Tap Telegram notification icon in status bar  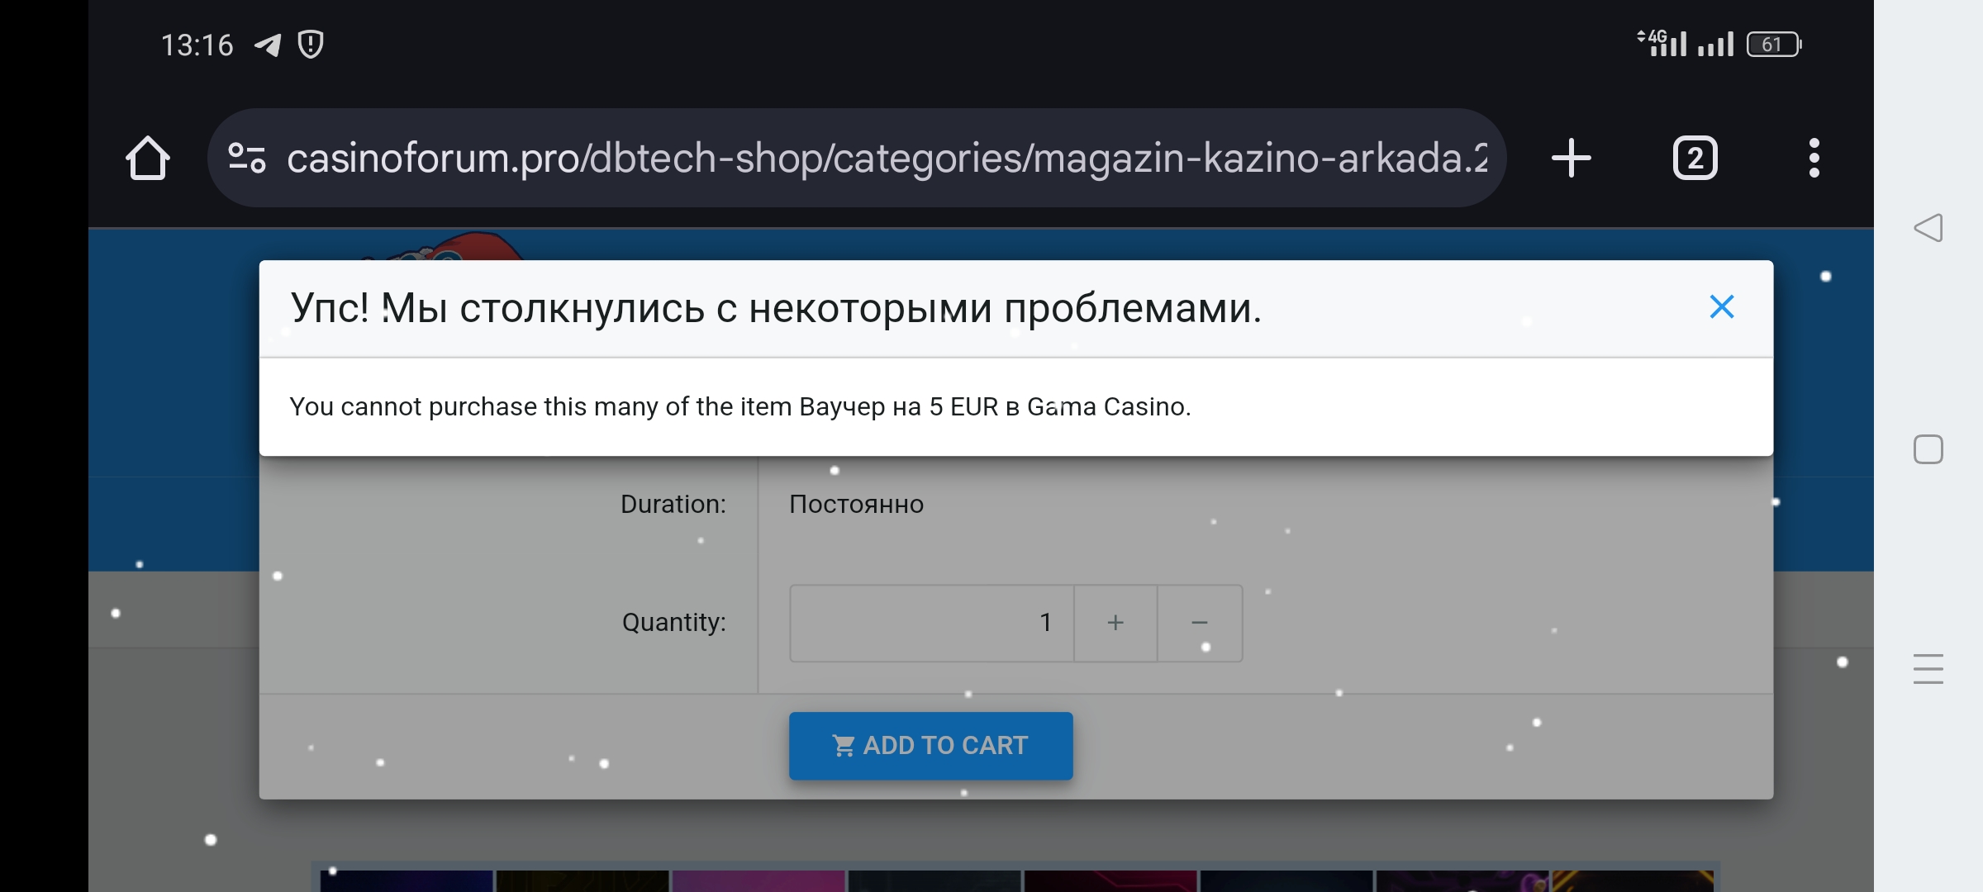[x=268, y=45]
